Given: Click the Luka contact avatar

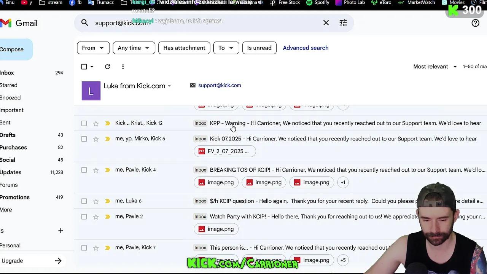Looking at the screenshot, I should pos(91,91).
